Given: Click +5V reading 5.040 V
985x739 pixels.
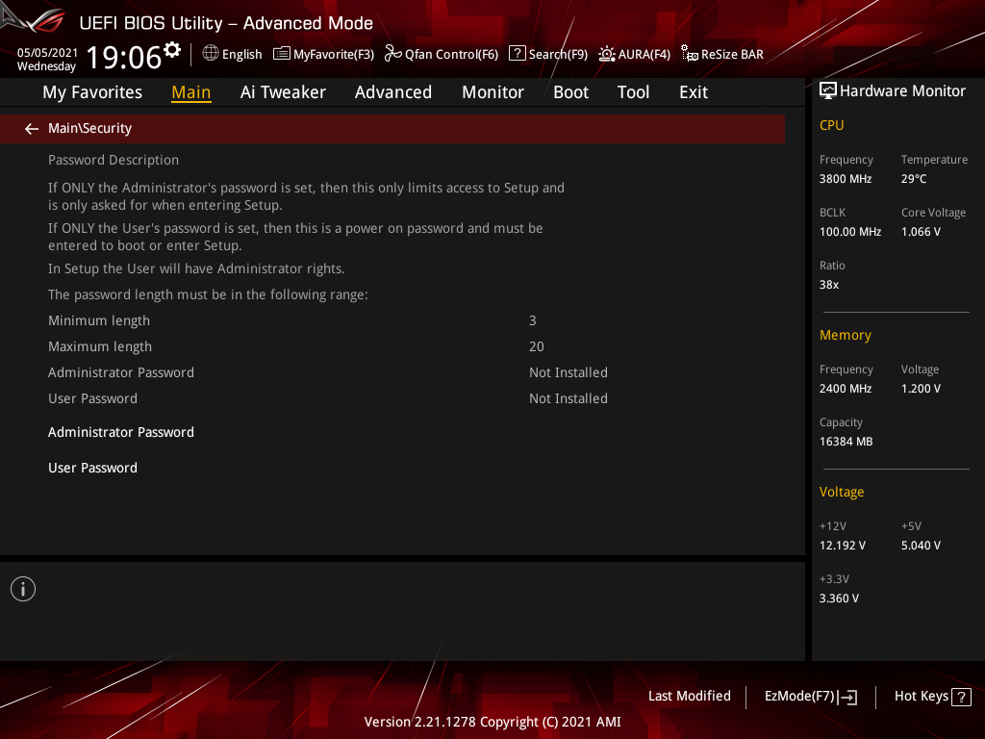Looking at the screenshot, I should pyautogui.click(x=921, y=546).
